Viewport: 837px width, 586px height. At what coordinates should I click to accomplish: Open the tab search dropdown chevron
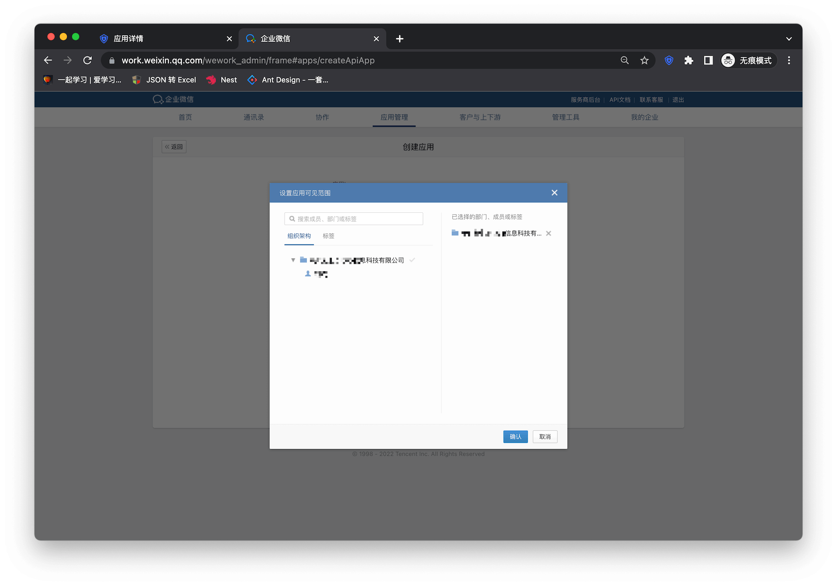[789, 39]
